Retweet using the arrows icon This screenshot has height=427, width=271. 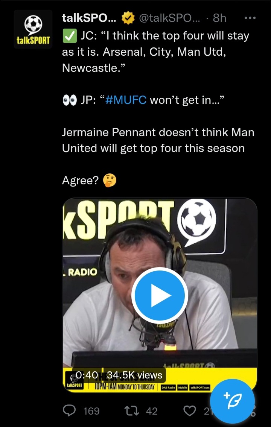point(132,411)
